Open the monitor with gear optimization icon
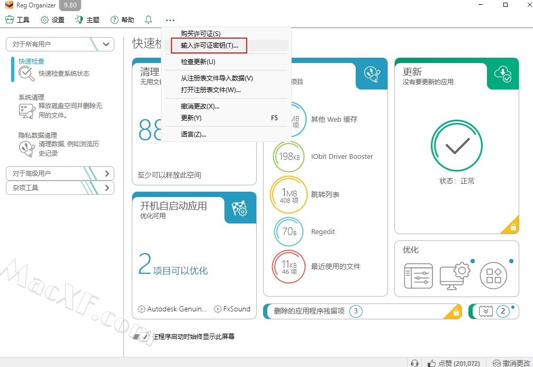 (x=455, y=276)
